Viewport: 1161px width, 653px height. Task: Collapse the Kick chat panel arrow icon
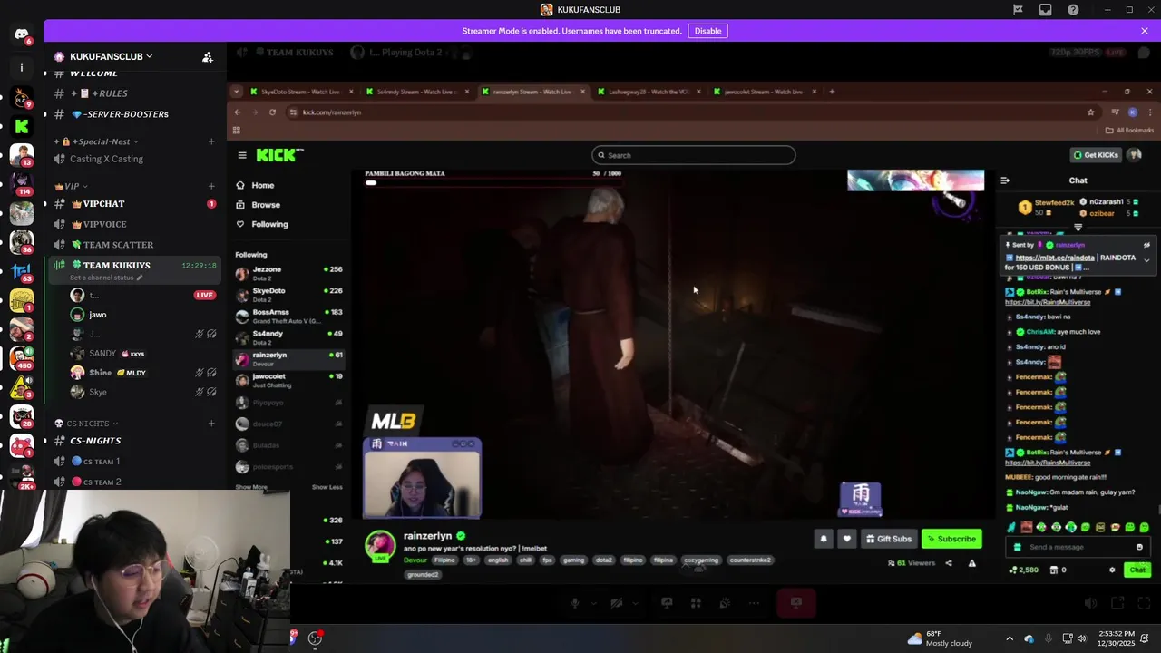click(1005, 180)
